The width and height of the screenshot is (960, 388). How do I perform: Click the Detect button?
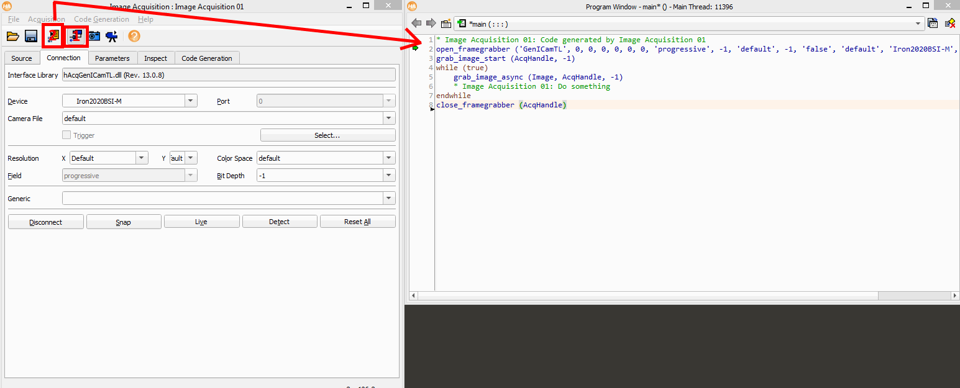coord(279,222)
